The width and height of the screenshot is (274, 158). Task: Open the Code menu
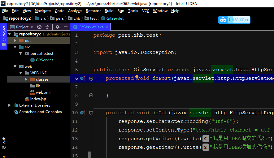pos(59,11)
